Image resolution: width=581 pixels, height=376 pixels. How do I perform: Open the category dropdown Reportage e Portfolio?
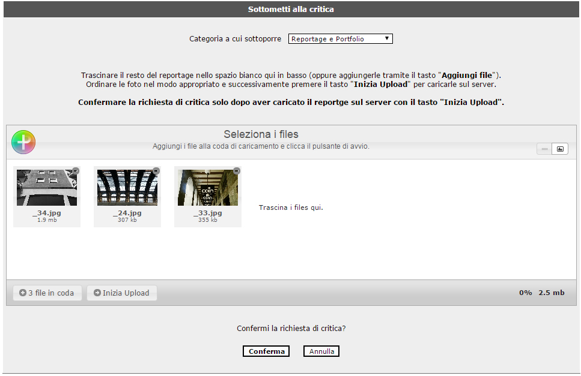(x=340, y=39)
